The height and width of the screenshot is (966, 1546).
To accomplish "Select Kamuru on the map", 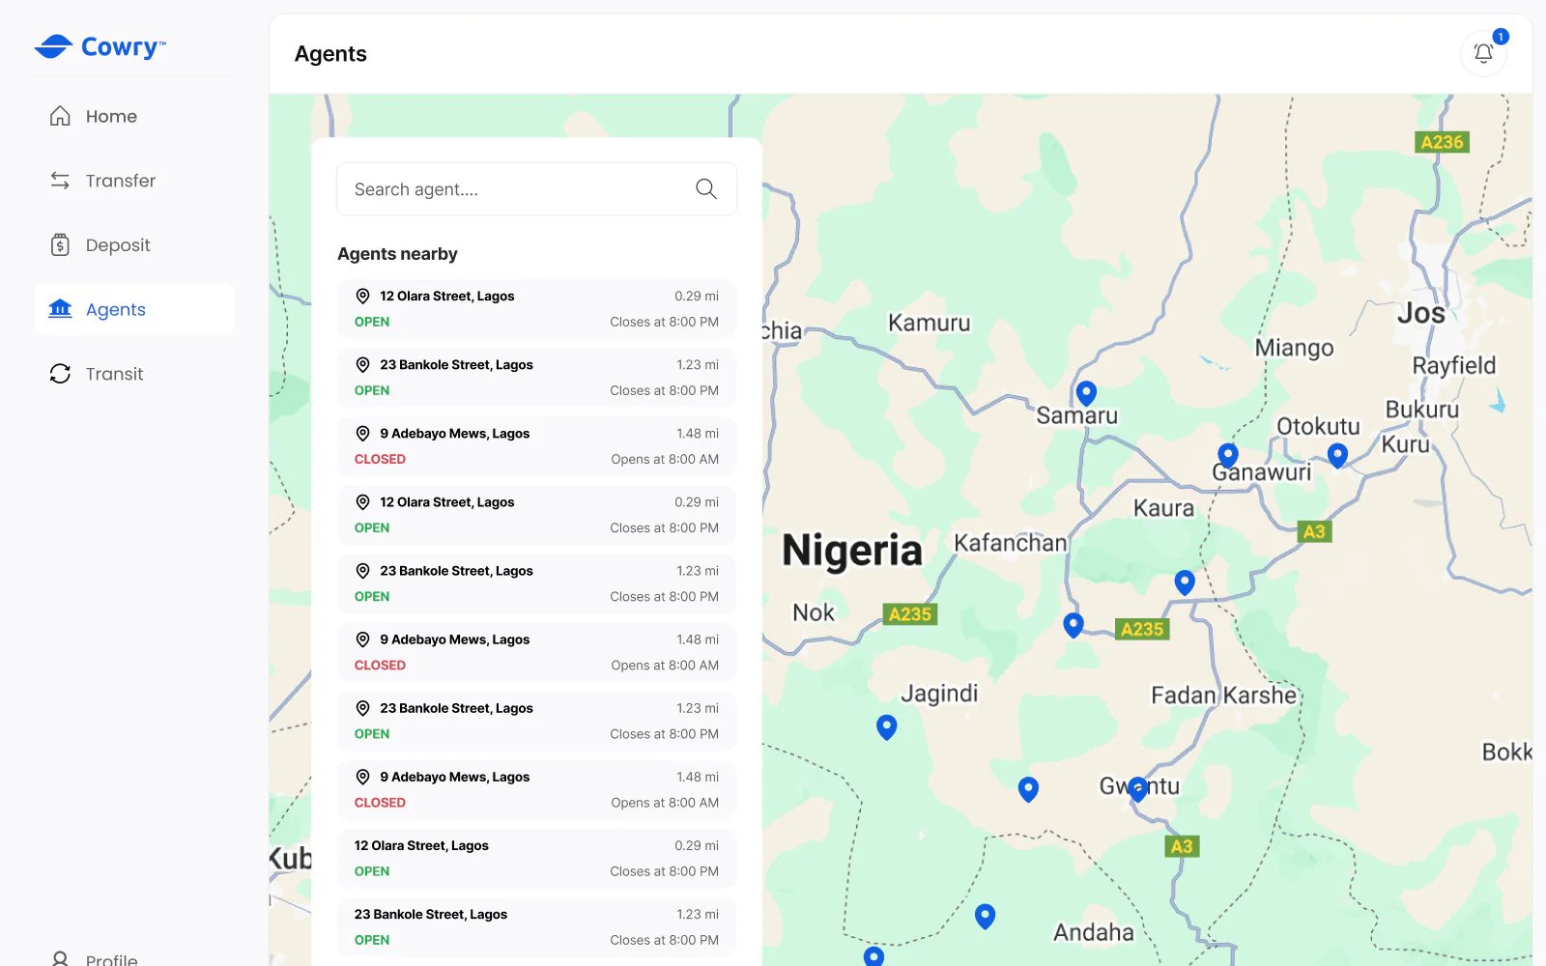I will coord(930,323).
